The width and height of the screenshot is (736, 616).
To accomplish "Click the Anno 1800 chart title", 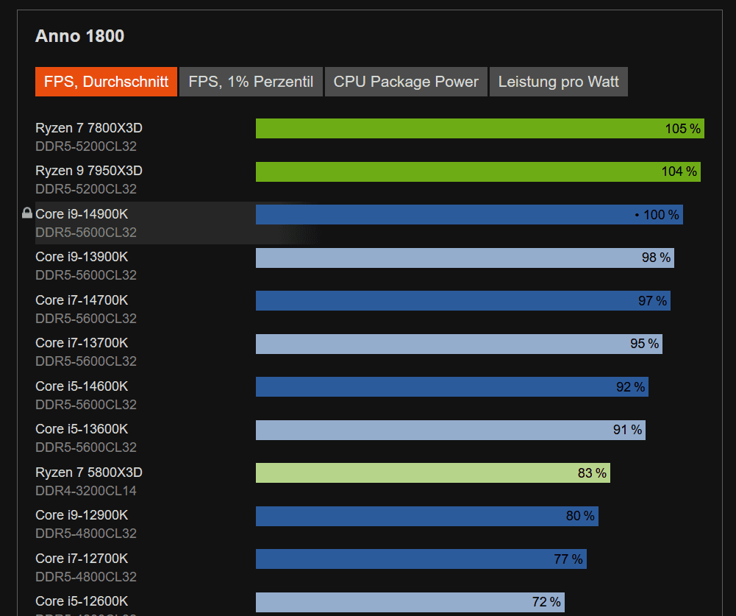I will 80,36.
